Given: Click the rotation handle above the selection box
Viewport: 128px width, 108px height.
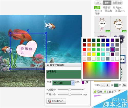Looking at the screenshot, I should (x=28, y=30).
